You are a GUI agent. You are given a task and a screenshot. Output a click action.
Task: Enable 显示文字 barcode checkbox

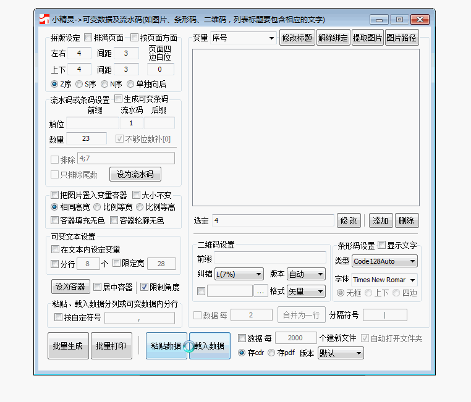click(381, 245)
